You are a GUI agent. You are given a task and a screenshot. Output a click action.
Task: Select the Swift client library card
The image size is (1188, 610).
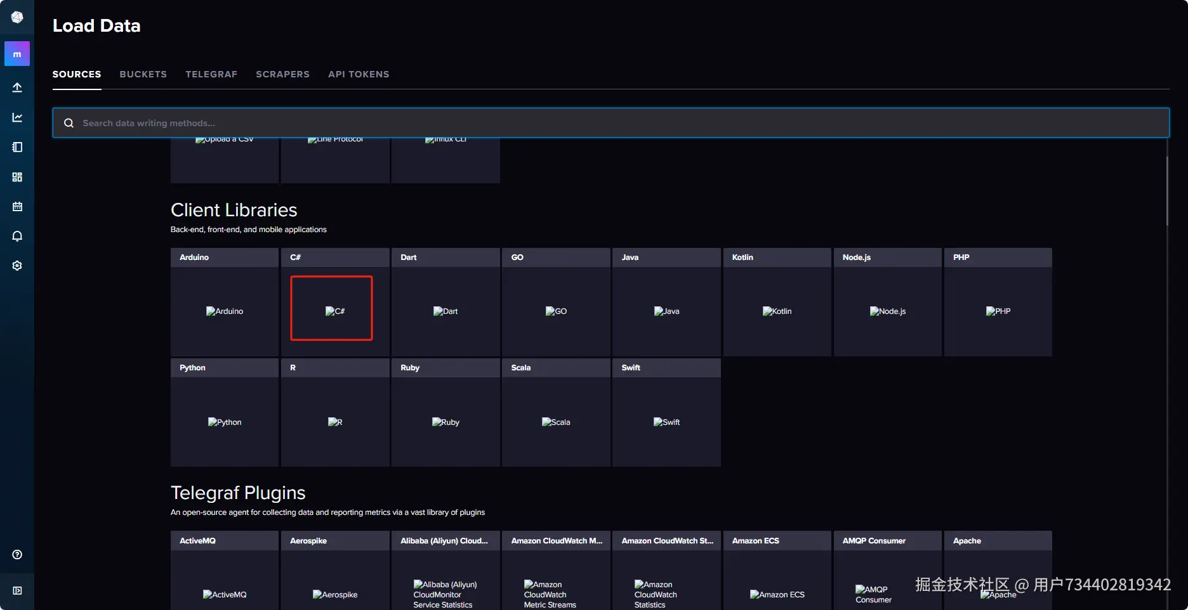[666, 412]
